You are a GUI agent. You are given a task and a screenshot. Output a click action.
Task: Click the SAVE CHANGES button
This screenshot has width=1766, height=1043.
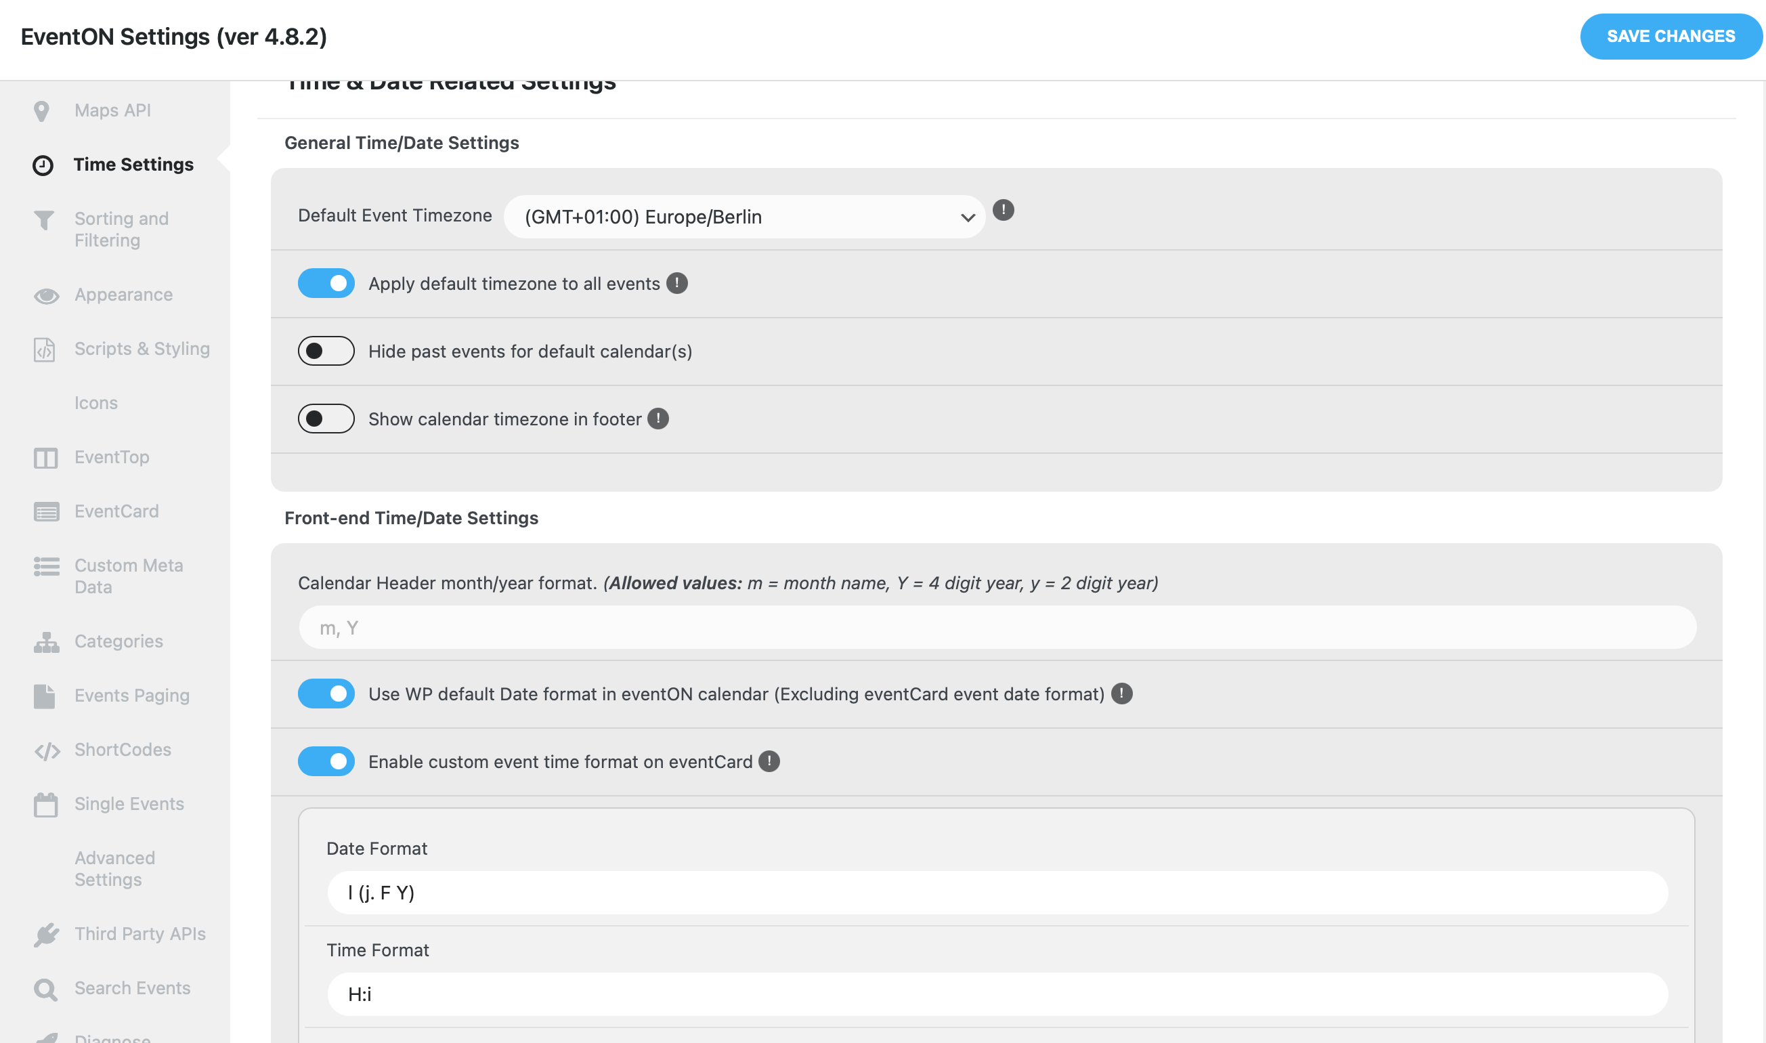[1671, 37]
